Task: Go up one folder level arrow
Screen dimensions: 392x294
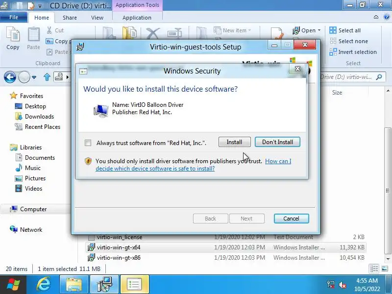Action: click(x=47, y=77)
